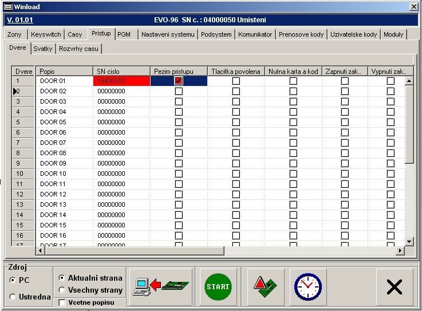
Task: Check Nutna karta a kod for DOOR 03
Action: [x=293, y=101]
